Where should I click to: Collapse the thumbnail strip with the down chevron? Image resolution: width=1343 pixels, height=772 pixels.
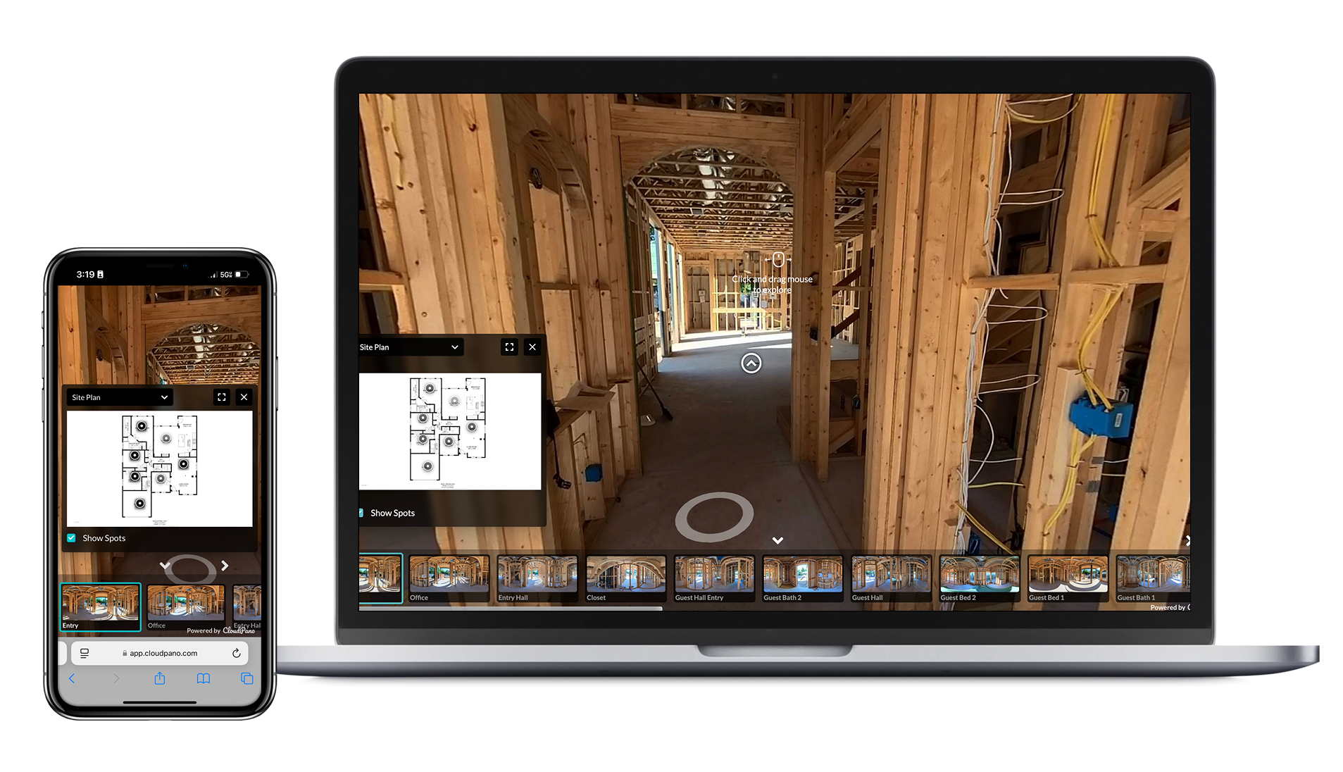tap(777, 540)
